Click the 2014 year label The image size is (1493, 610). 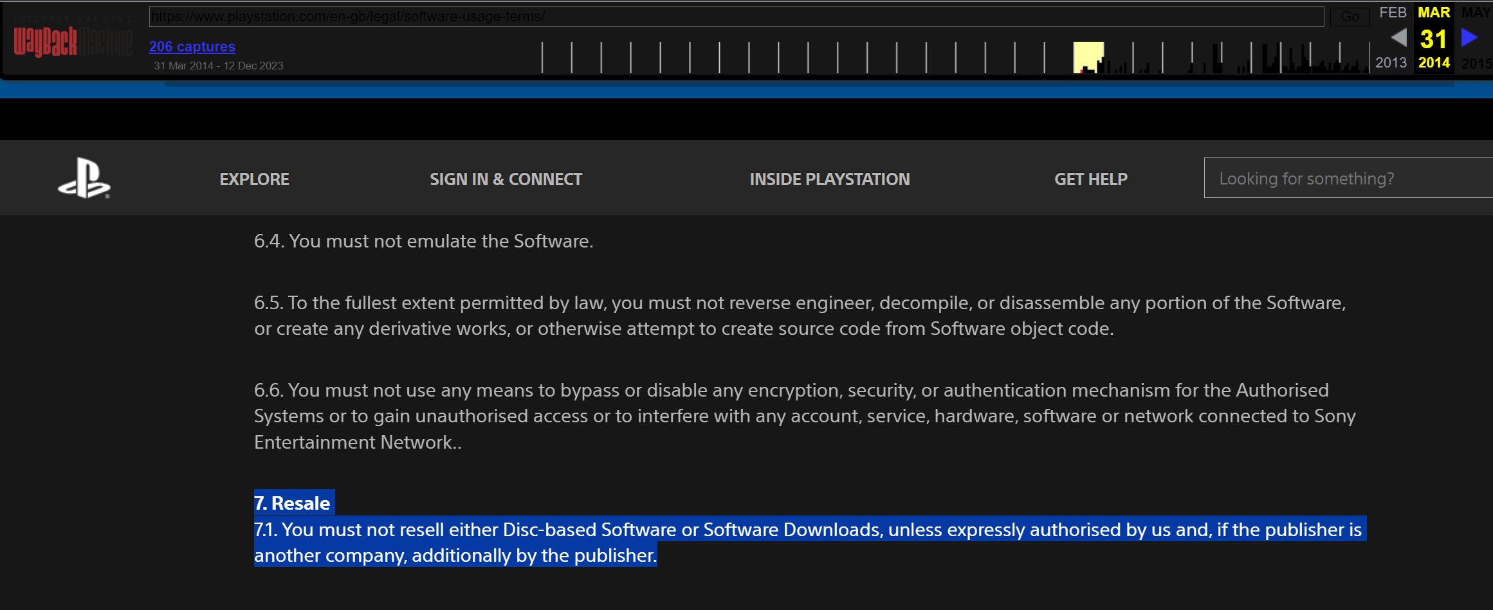1434,63
